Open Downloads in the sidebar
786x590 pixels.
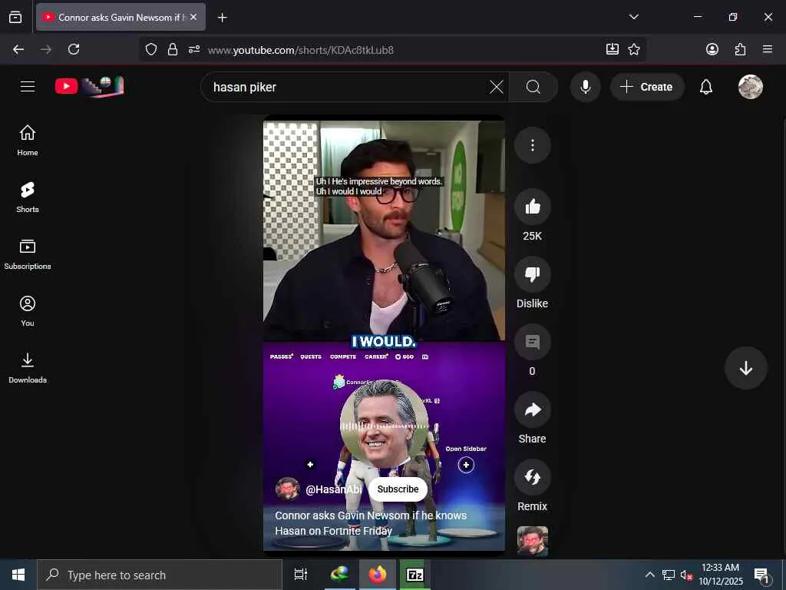28,368
